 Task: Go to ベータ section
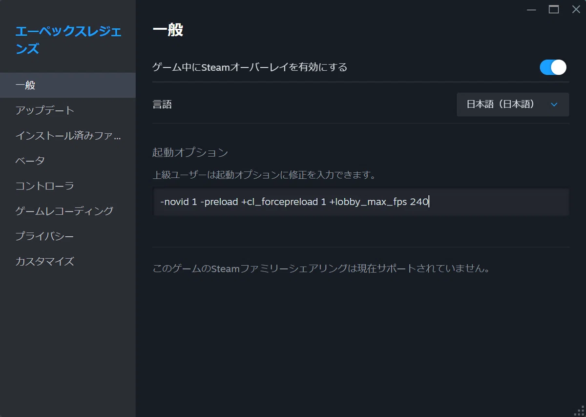[x=68, y=161]
